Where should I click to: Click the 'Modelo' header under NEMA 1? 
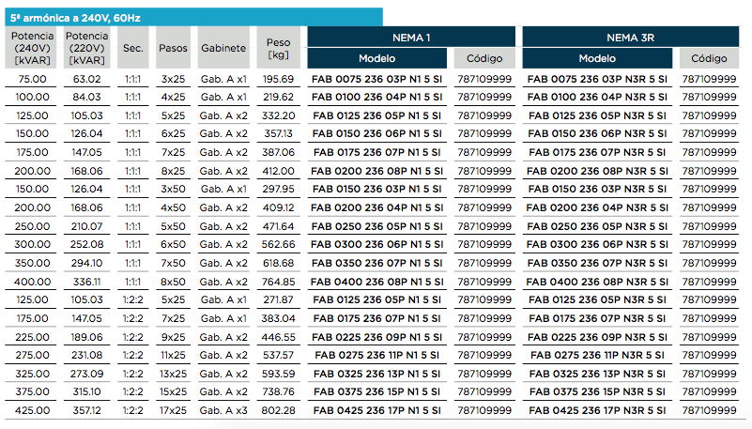[x=377, y=58]
